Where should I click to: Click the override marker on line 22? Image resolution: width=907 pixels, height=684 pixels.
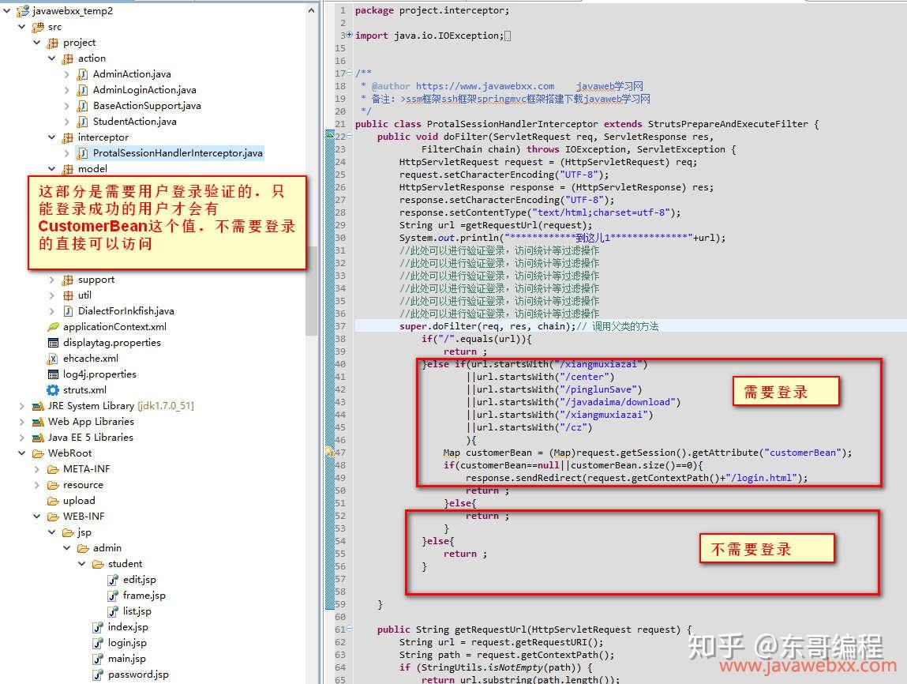click(330, 135)
